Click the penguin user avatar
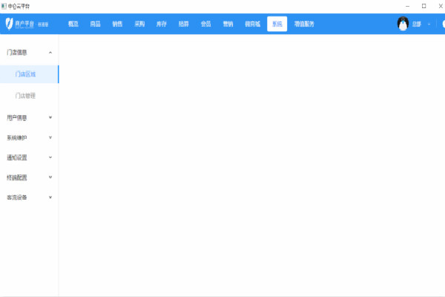This screenshot has height=297, width=445. [x=403, y=24]
